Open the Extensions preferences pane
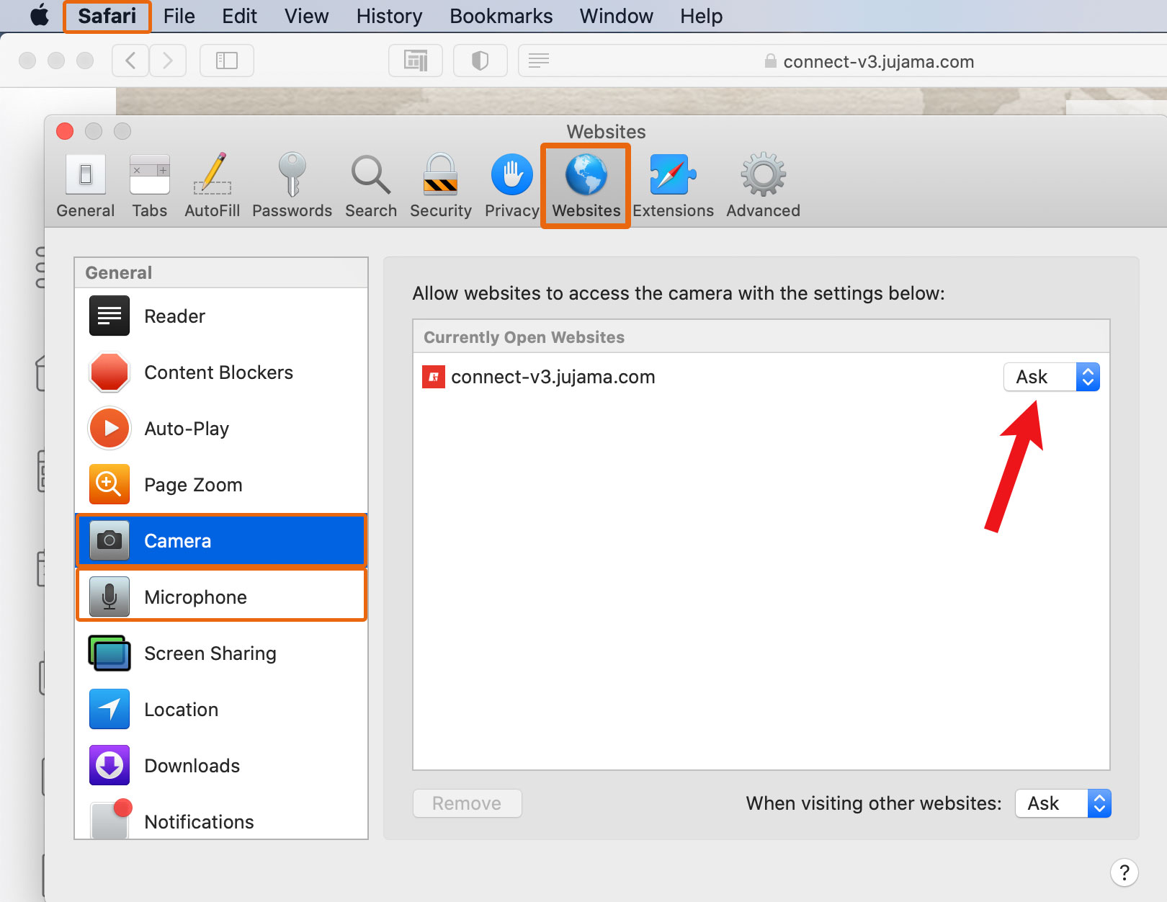This screenshot has width=1167, height=902. (673, 186)
